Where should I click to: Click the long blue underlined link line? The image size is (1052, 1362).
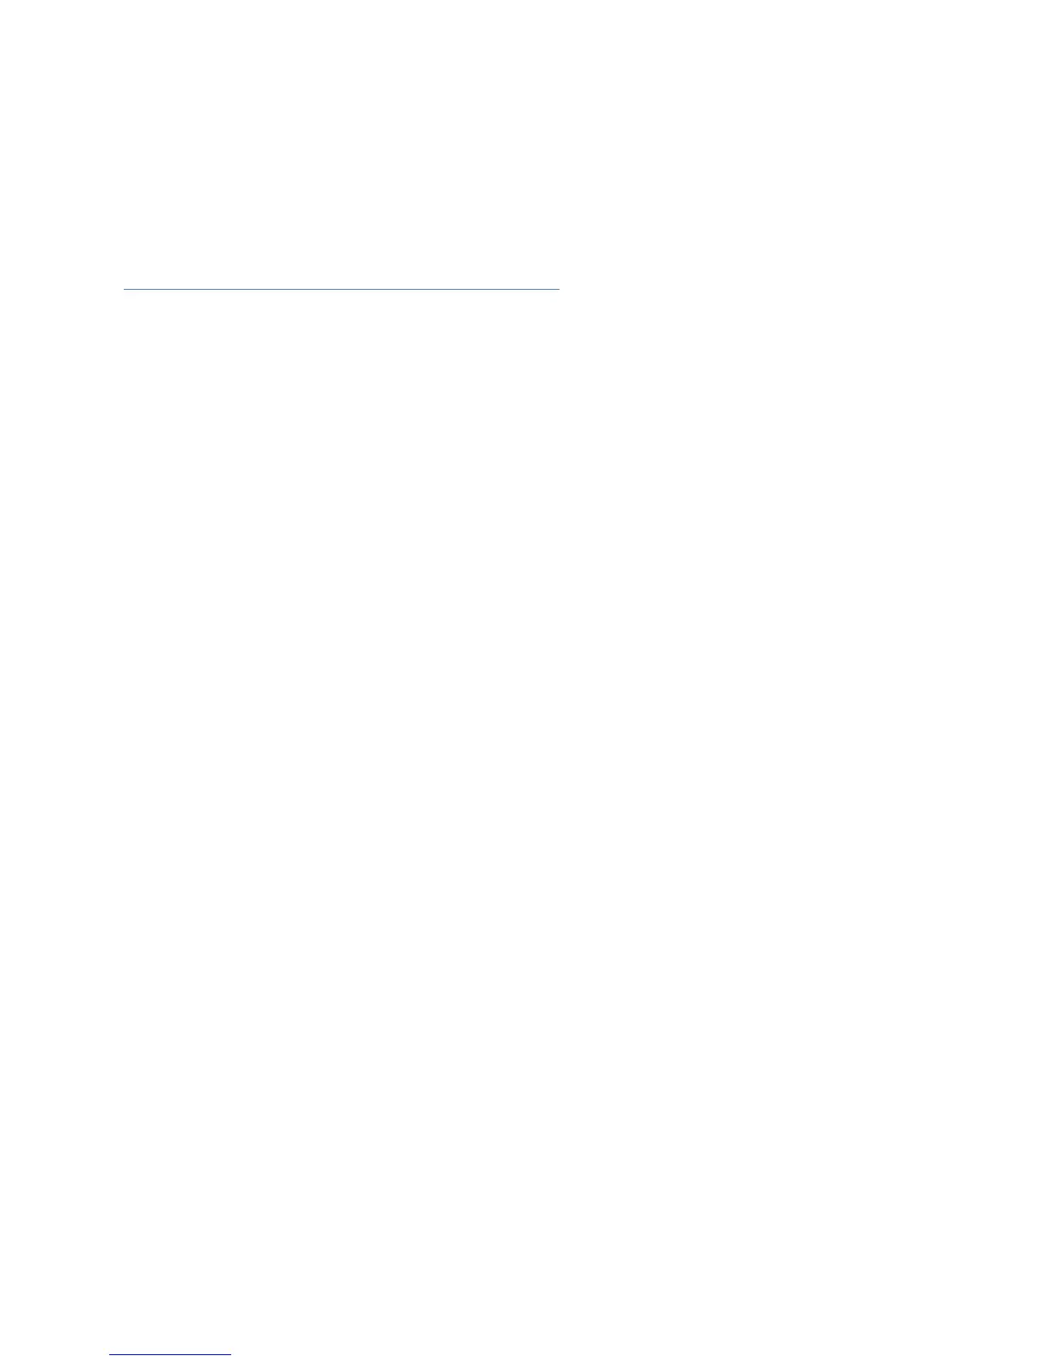(x=341, y=290)
